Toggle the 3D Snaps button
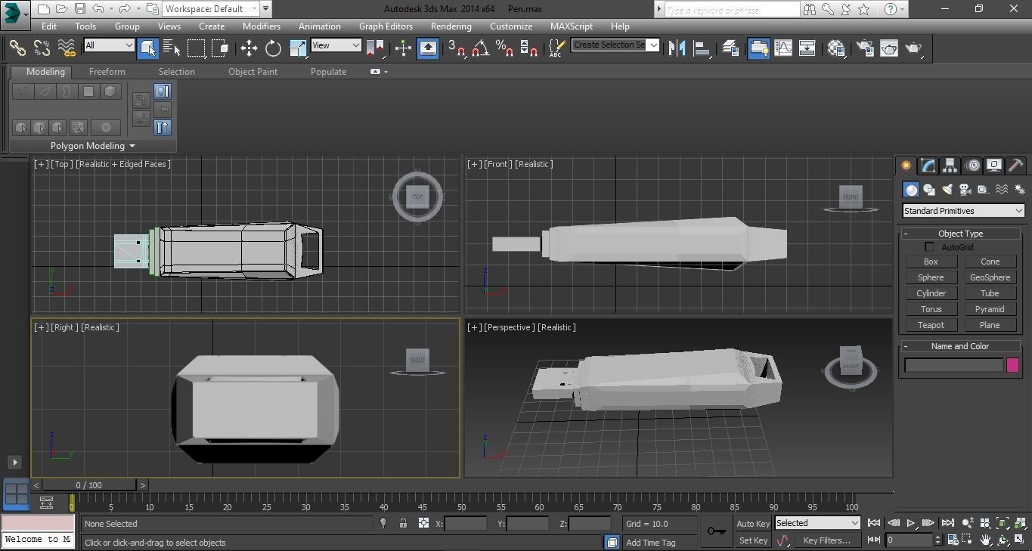 (x=457, y=48)
